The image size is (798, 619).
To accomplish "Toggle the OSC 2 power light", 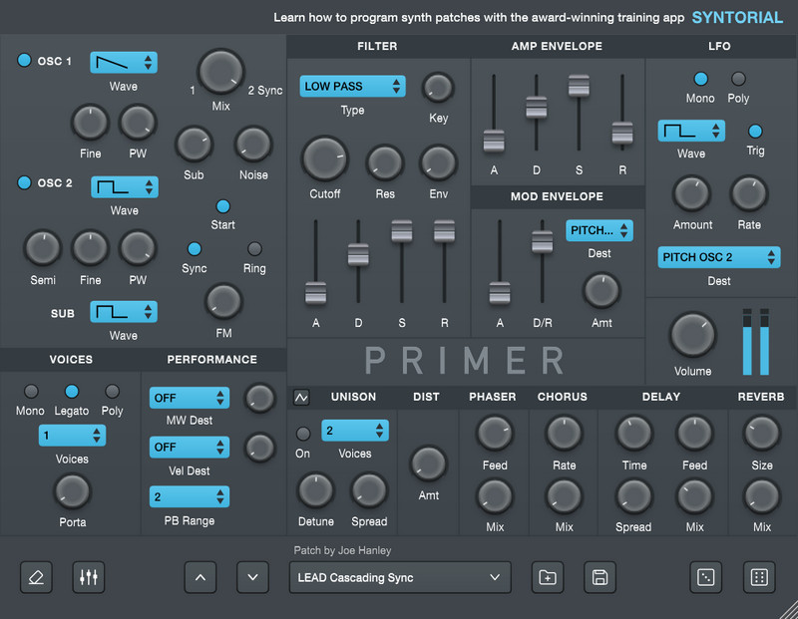I will (x=24, y=182).
